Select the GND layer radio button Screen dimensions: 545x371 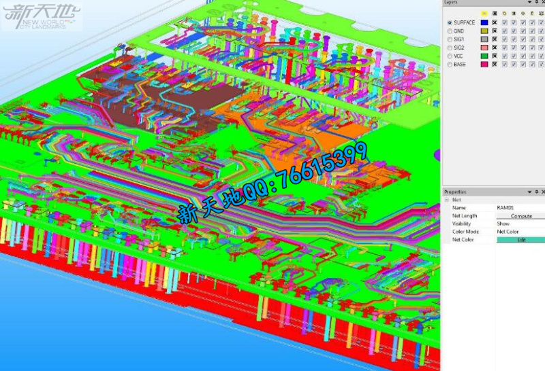448,31
